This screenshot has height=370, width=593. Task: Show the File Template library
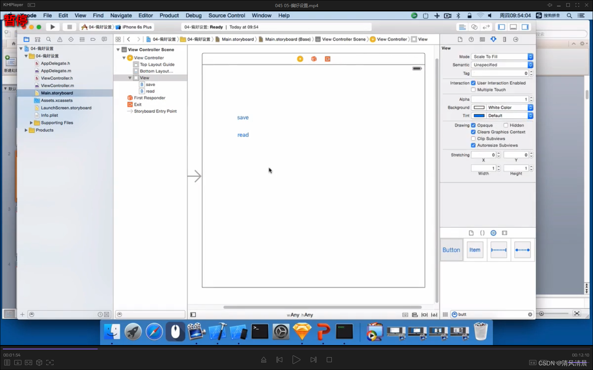coord(471,233)
